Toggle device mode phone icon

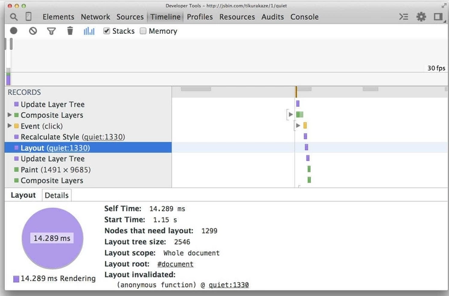(28, 17)
